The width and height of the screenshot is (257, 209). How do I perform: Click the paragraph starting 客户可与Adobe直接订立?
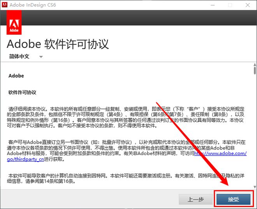tap(127, 151)
